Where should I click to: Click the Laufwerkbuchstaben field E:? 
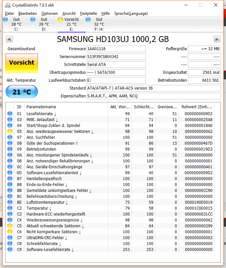[116, 80]
